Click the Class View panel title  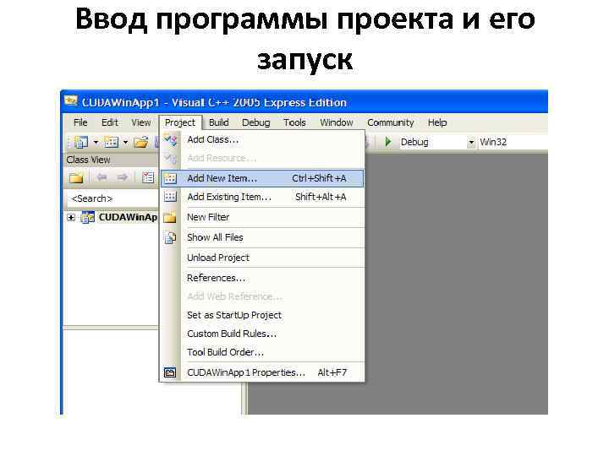tap(88, 160)
